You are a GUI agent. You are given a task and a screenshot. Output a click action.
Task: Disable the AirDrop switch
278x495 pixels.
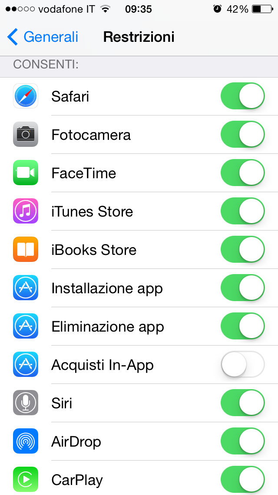pos(243,441)
